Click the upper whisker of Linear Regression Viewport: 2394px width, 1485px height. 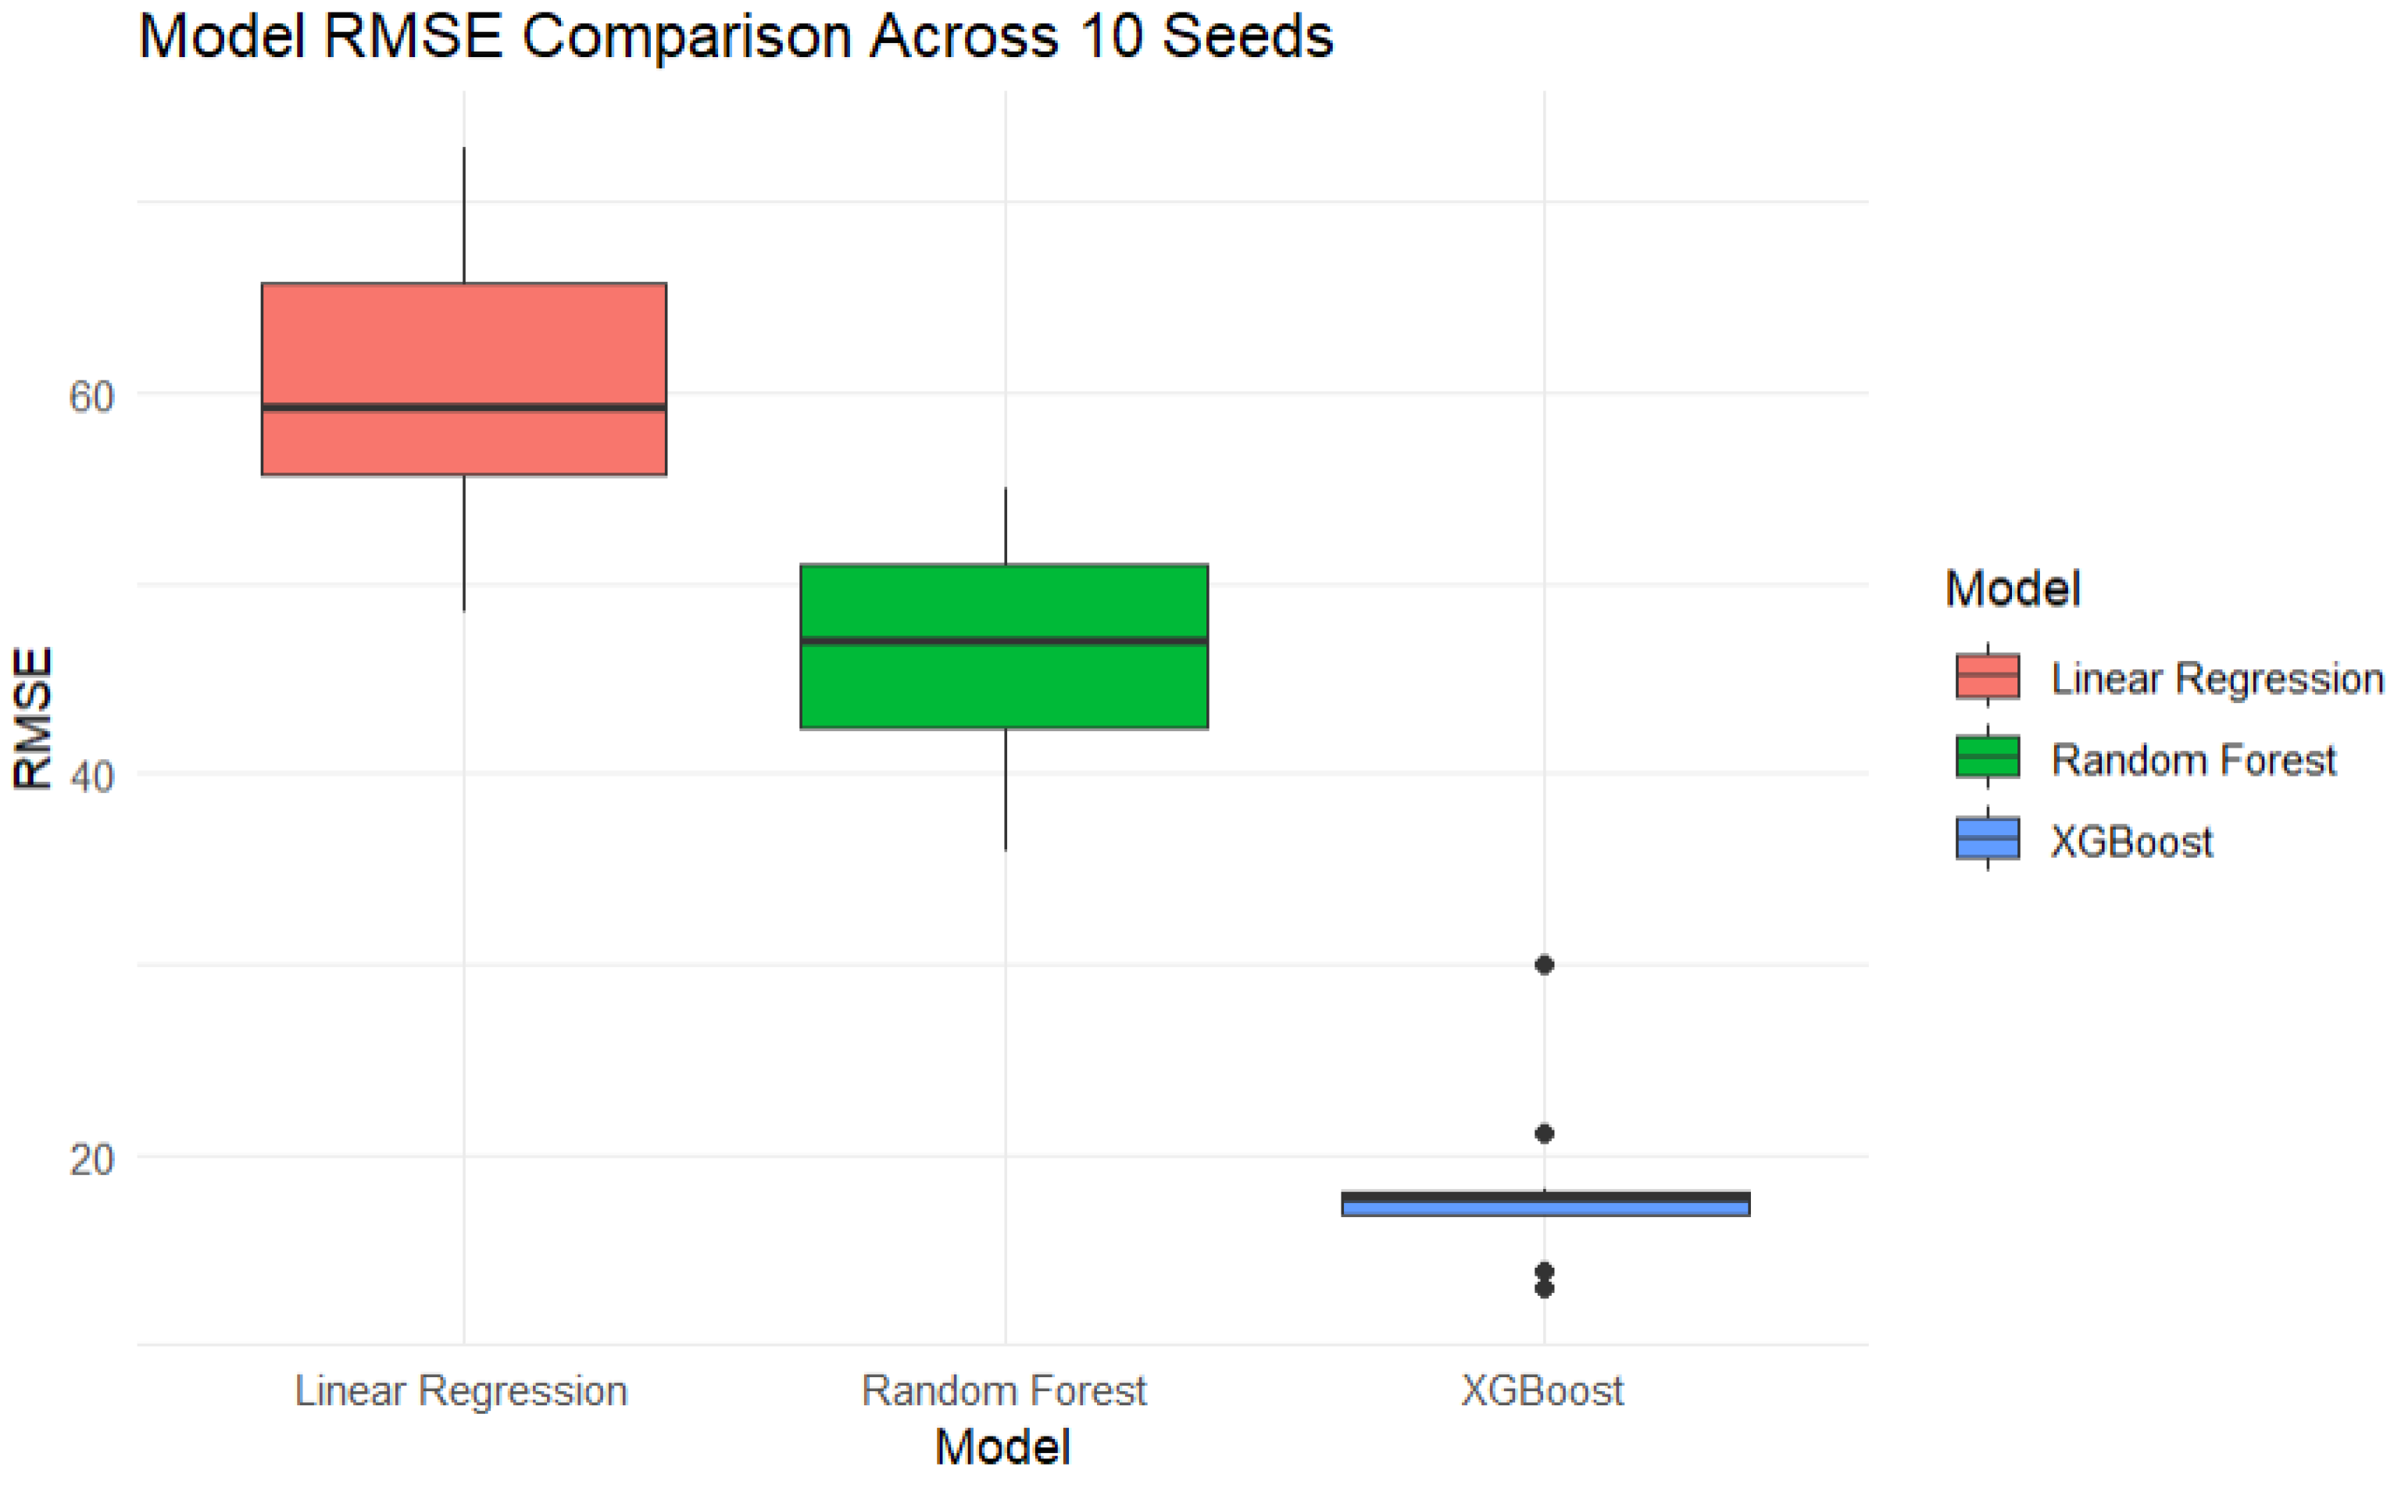point(463,216)
